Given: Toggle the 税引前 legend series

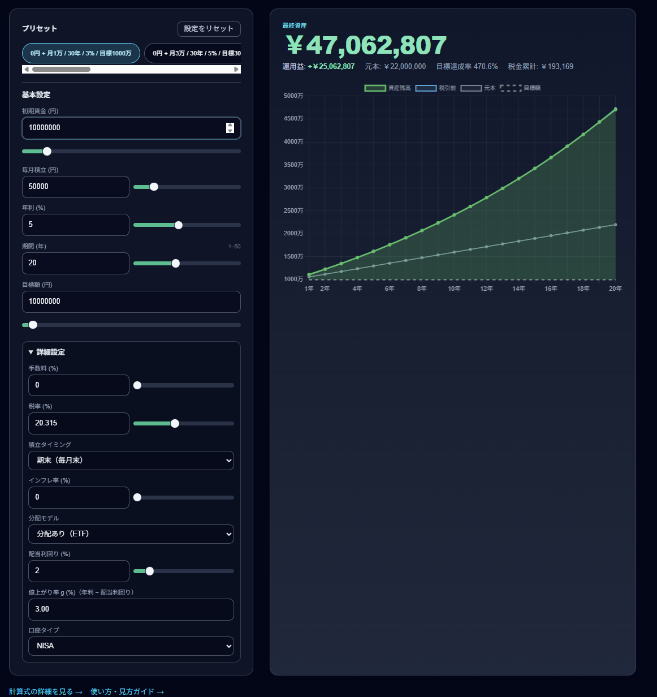Looking at the screenshot, I should tap(435, 88).
